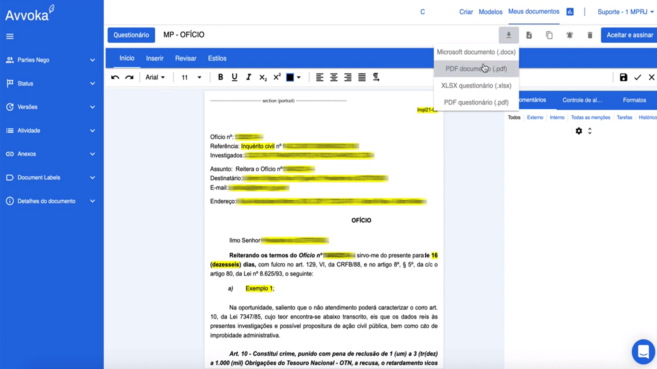Click the download export icon
The image size is (657, 369).
click(508, 35)
